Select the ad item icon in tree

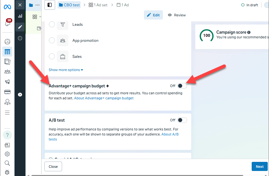[39, 28]
